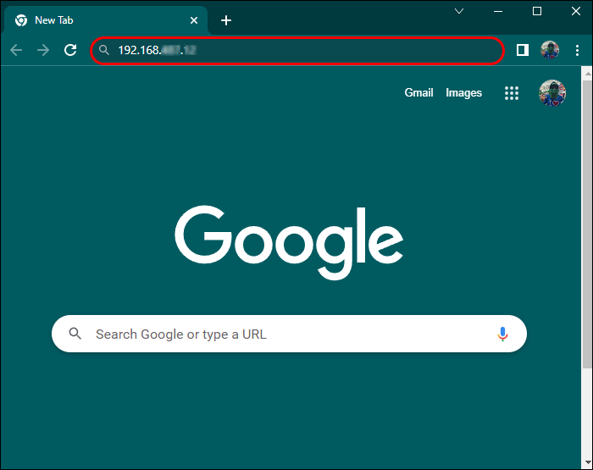The image size is (593, 470).
Task: Click the address bar with 192.168 address
Action: coord(297,50)
